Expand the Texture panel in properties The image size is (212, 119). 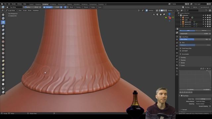point(183,60)
